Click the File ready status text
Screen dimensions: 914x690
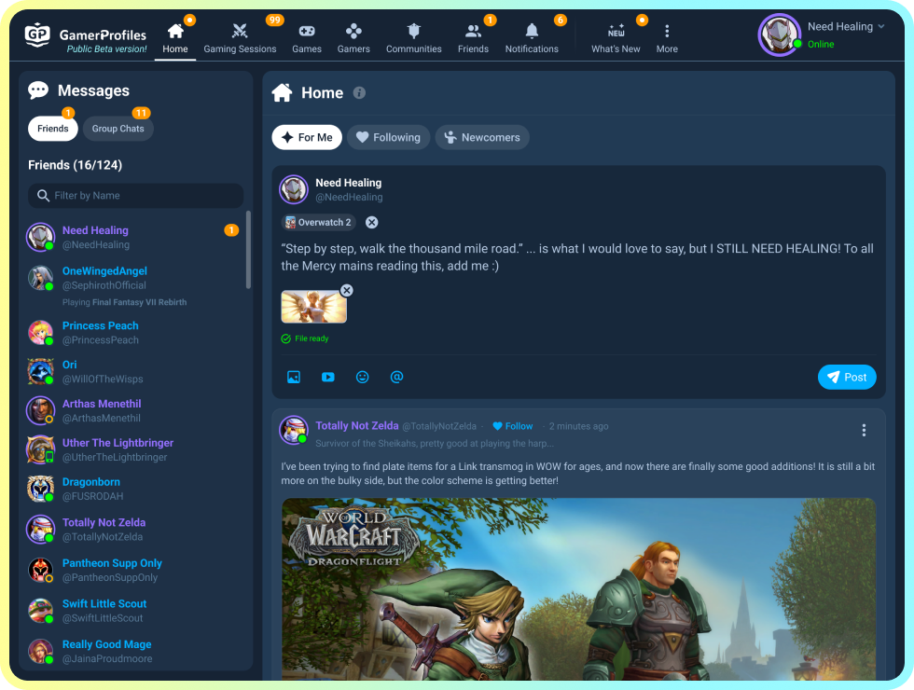(x=312, y=338)
